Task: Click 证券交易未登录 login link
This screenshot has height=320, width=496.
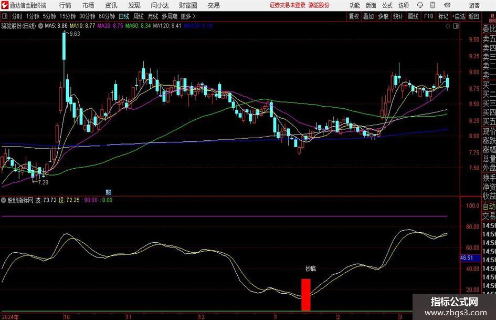Action: pos(288,5)
